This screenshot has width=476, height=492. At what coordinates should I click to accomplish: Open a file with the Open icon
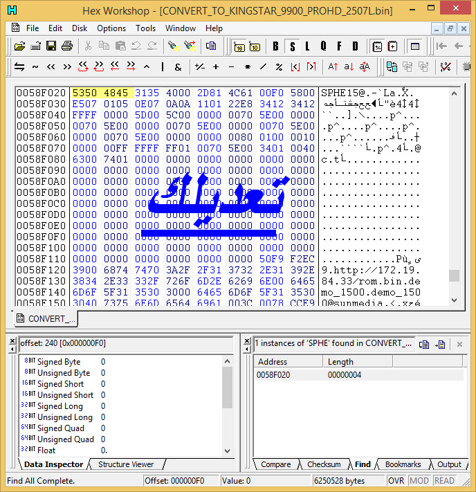pyautogui.click(x=20, y=46)
